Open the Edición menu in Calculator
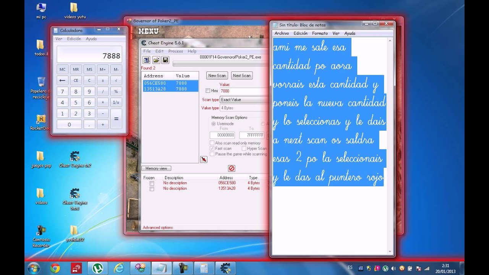The image size is (489, 275). pyautogui.click(x=74, y=39)
